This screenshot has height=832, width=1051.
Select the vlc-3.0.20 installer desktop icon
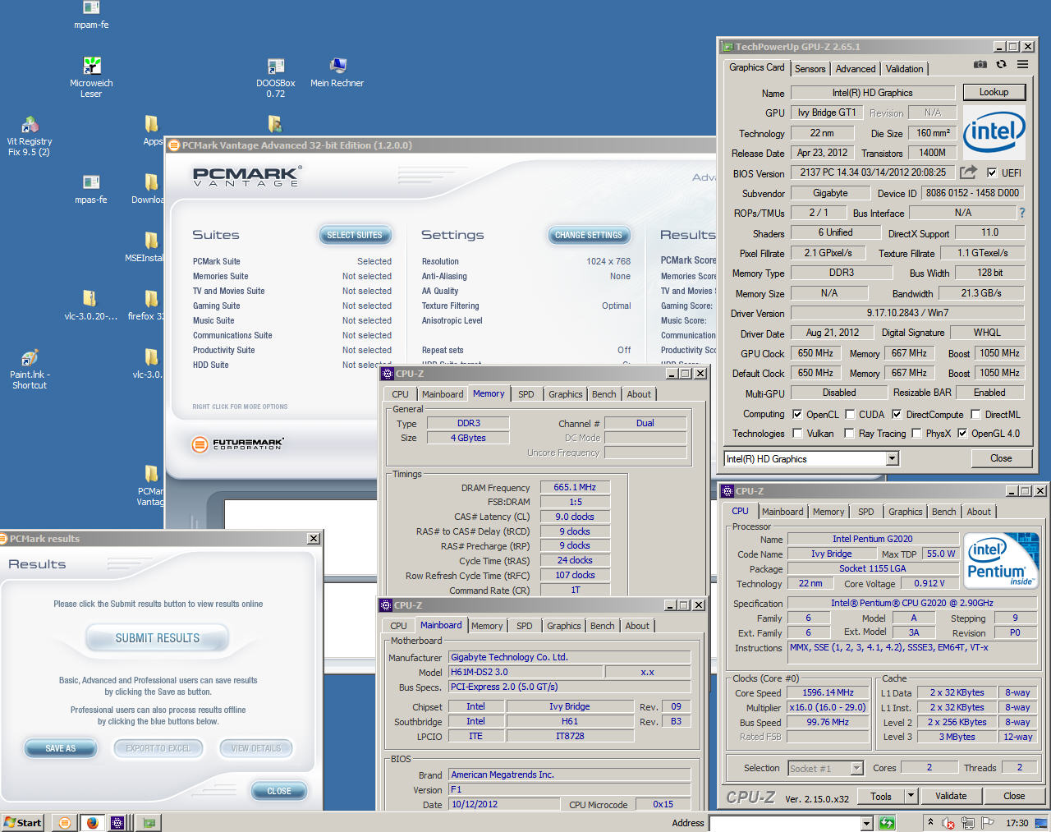(90, 305)
